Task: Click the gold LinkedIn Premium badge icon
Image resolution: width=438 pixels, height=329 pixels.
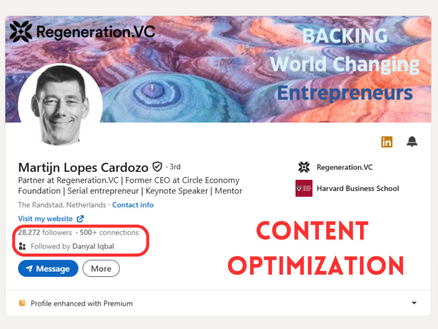Action: pyautogui.click(x=387, y=142)
